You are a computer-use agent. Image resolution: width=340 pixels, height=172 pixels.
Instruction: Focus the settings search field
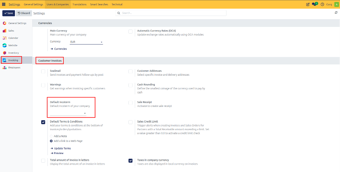point(171,13)
